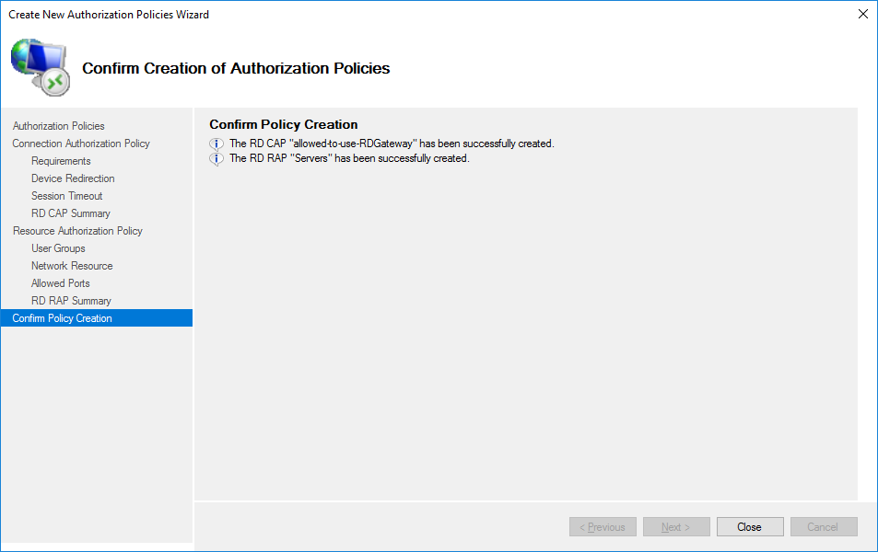Click the Cancel button
Image resolution: width=878 pixels, height=552 pixels.
tap(823, 527)
